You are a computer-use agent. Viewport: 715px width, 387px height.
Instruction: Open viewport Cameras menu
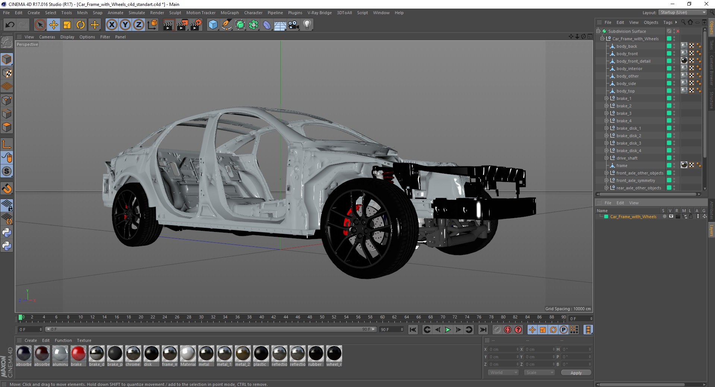(47, 37)
